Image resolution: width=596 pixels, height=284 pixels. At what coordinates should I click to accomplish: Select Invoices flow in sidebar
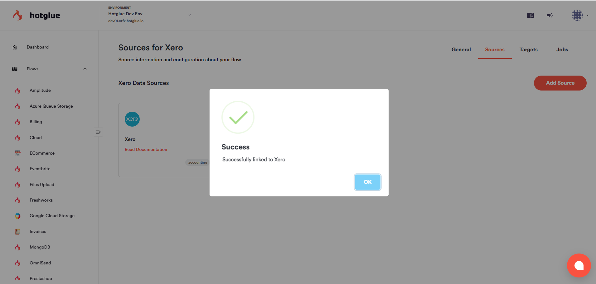point(38,231)
